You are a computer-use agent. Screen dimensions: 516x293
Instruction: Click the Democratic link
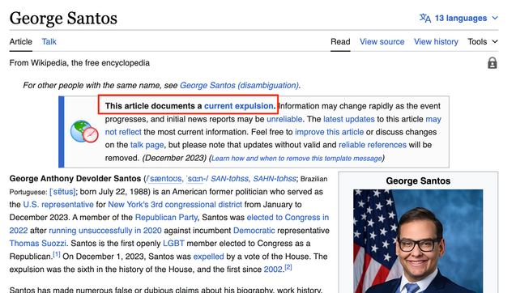[254, 231]
